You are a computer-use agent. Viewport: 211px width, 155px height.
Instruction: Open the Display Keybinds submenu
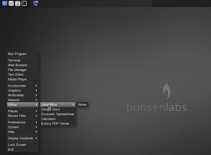[23, 138]
